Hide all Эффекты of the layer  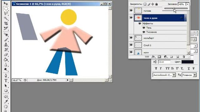pyautogui.click(x=140, y=23)
